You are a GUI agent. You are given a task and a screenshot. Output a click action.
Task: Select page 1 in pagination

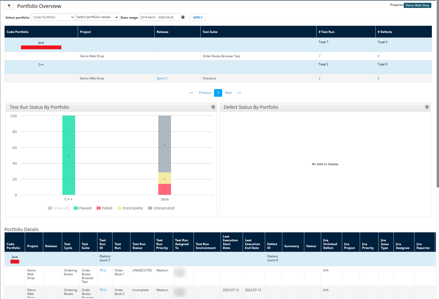(218, 93)
